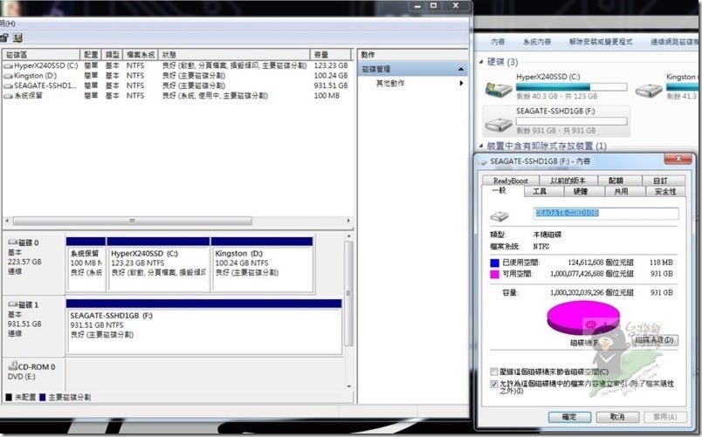This screenshot has height=437, width=702.
Task: Click the CD-ROM 0 drive icon
Action: (13, 365)
